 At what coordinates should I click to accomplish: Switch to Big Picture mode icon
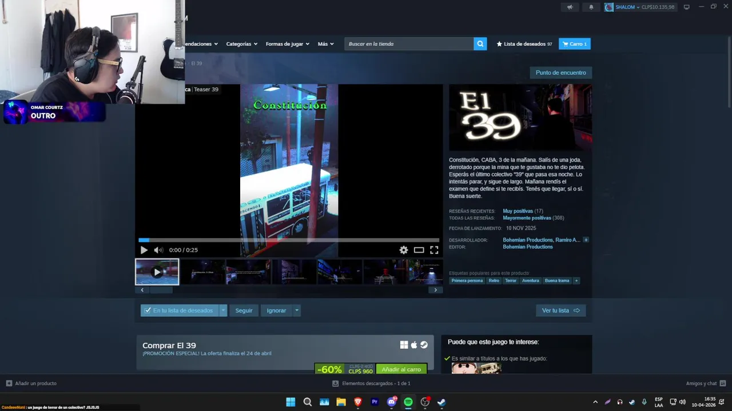click(687, 7)
